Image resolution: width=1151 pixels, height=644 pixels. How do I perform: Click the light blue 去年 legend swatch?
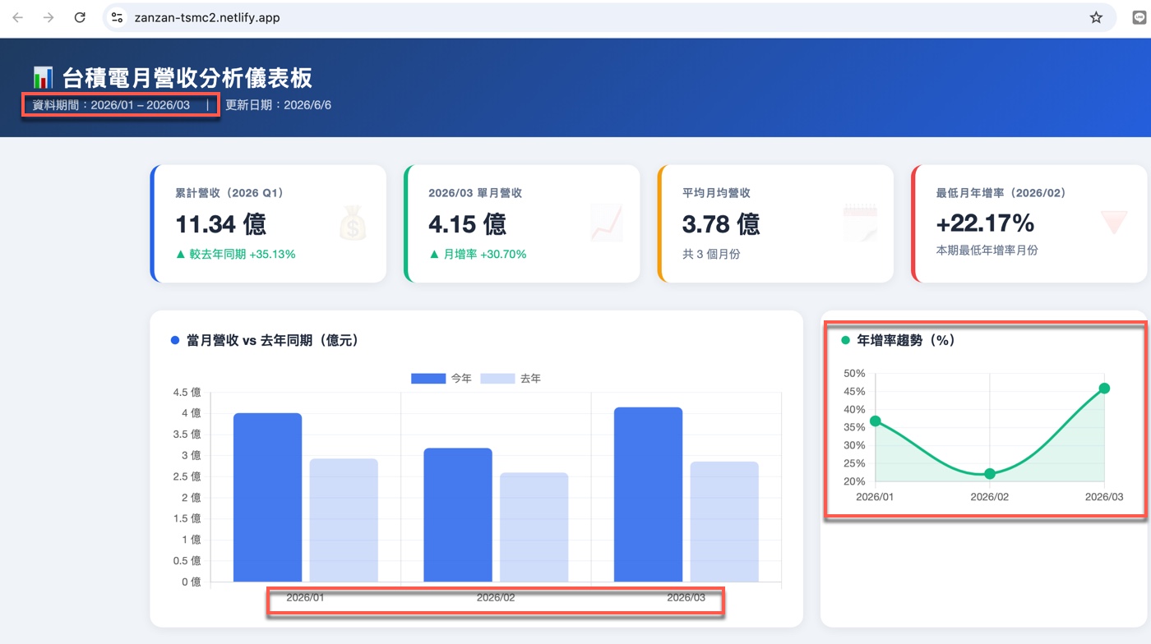coord(497,379)
